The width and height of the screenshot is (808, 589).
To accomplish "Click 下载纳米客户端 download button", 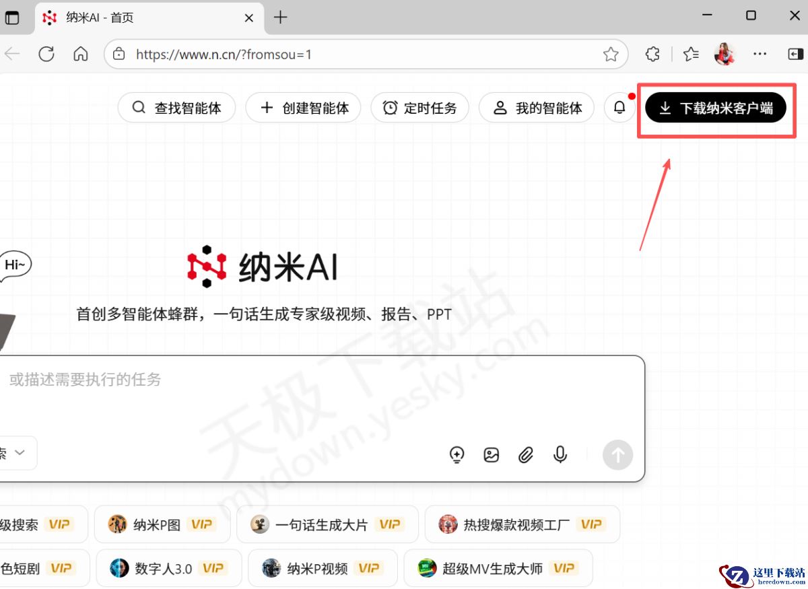I will pyautogui.click(x=716, y=108).
